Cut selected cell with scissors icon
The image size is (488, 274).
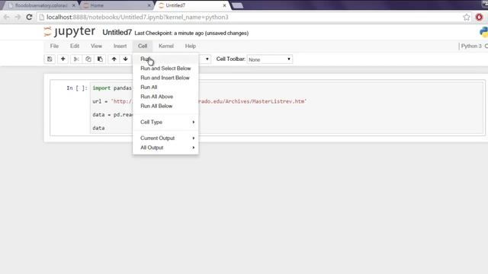(x=76, y=59)
